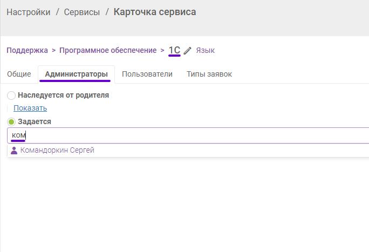Image resolution: width=369 pixels, height=252 pixels.
Task: Open the Поддержка parent service
Action: pos(27,50)
